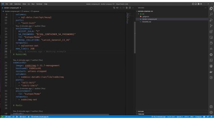Open the Extensions view
214x120 pixels.
(x=211, y=32)
